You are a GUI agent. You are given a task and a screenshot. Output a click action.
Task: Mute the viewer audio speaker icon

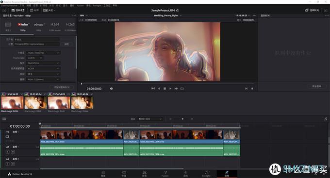click(111, 89)
